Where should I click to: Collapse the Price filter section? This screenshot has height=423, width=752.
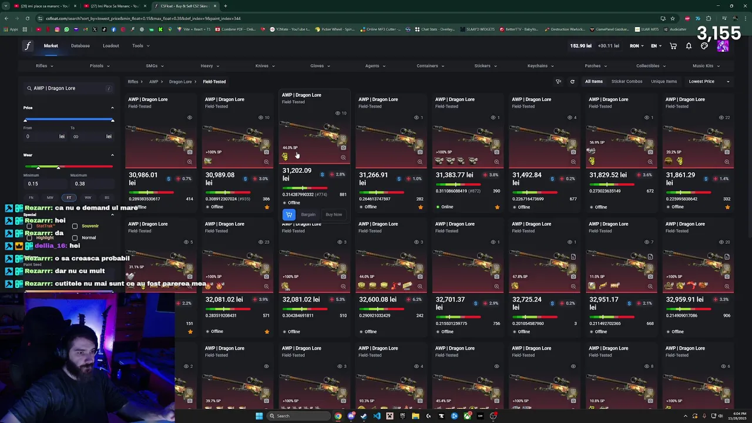[112, 108]
